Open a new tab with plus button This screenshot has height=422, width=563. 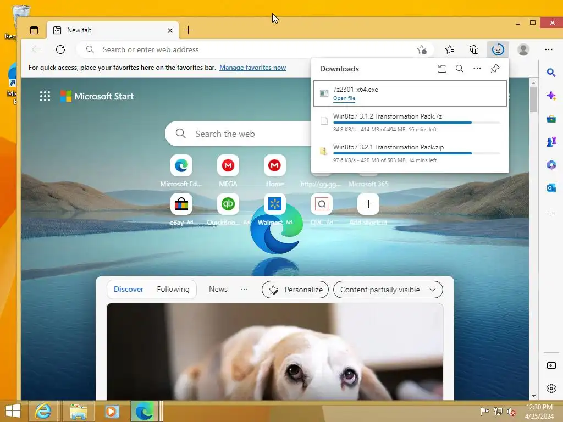pos(188,30)
